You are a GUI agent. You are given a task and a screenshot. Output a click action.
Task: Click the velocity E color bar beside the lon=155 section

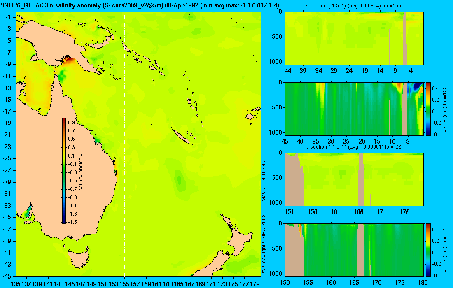(428, 109)
